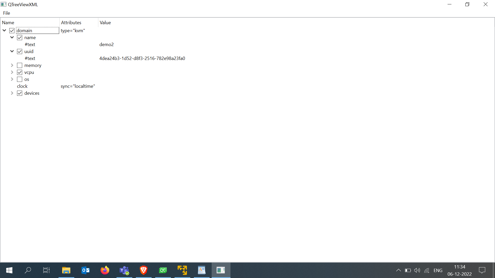Click the demo2 value text field
The image size is (495, 278).
[x=106, y=45]
